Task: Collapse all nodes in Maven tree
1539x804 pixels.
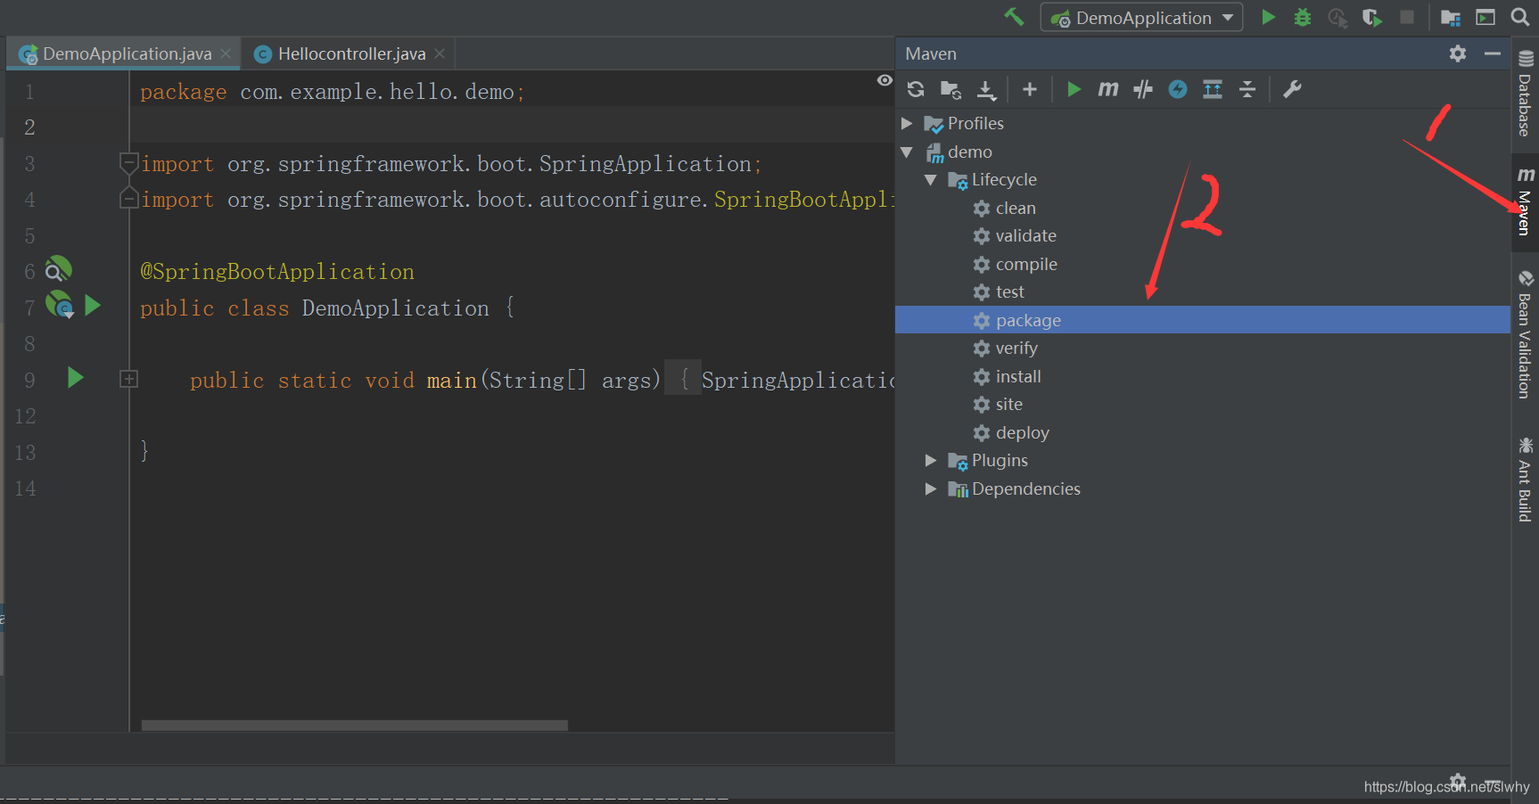Action: [1247, 89]
